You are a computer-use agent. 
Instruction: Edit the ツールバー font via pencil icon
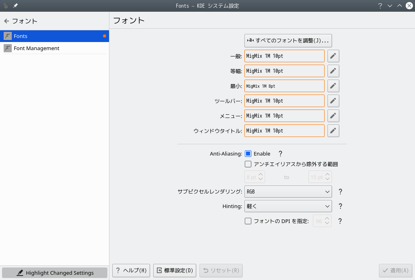333,101
